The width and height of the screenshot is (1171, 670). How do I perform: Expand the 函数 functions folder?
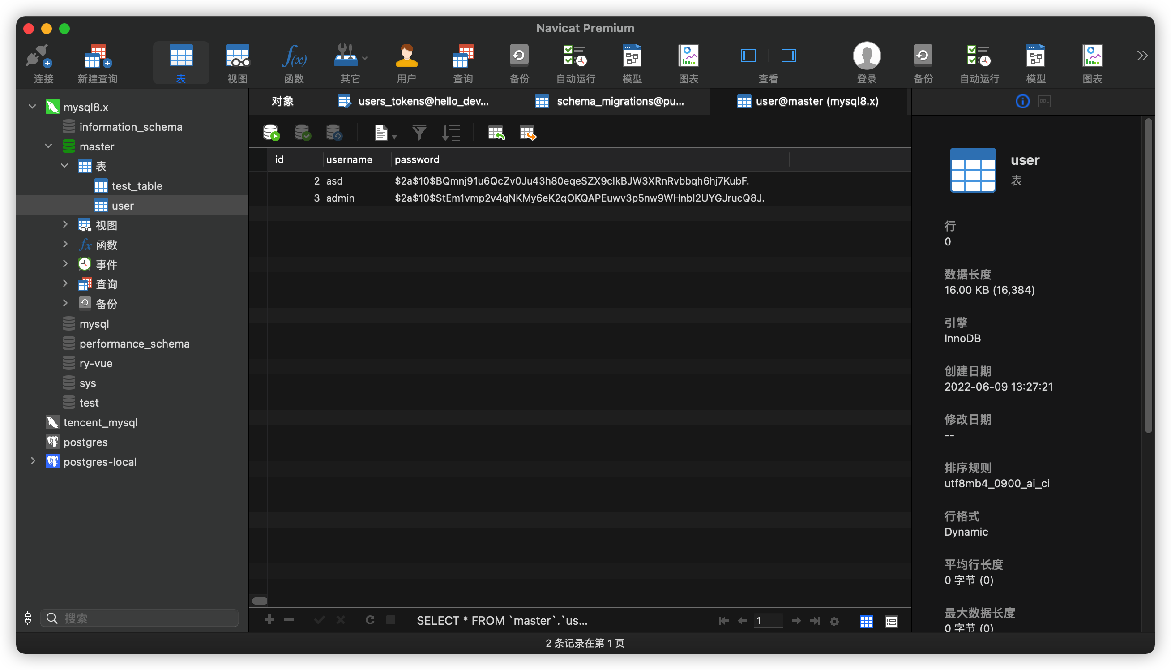point(65,245)
